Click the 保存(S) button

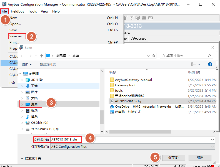(x=173, y=158)
